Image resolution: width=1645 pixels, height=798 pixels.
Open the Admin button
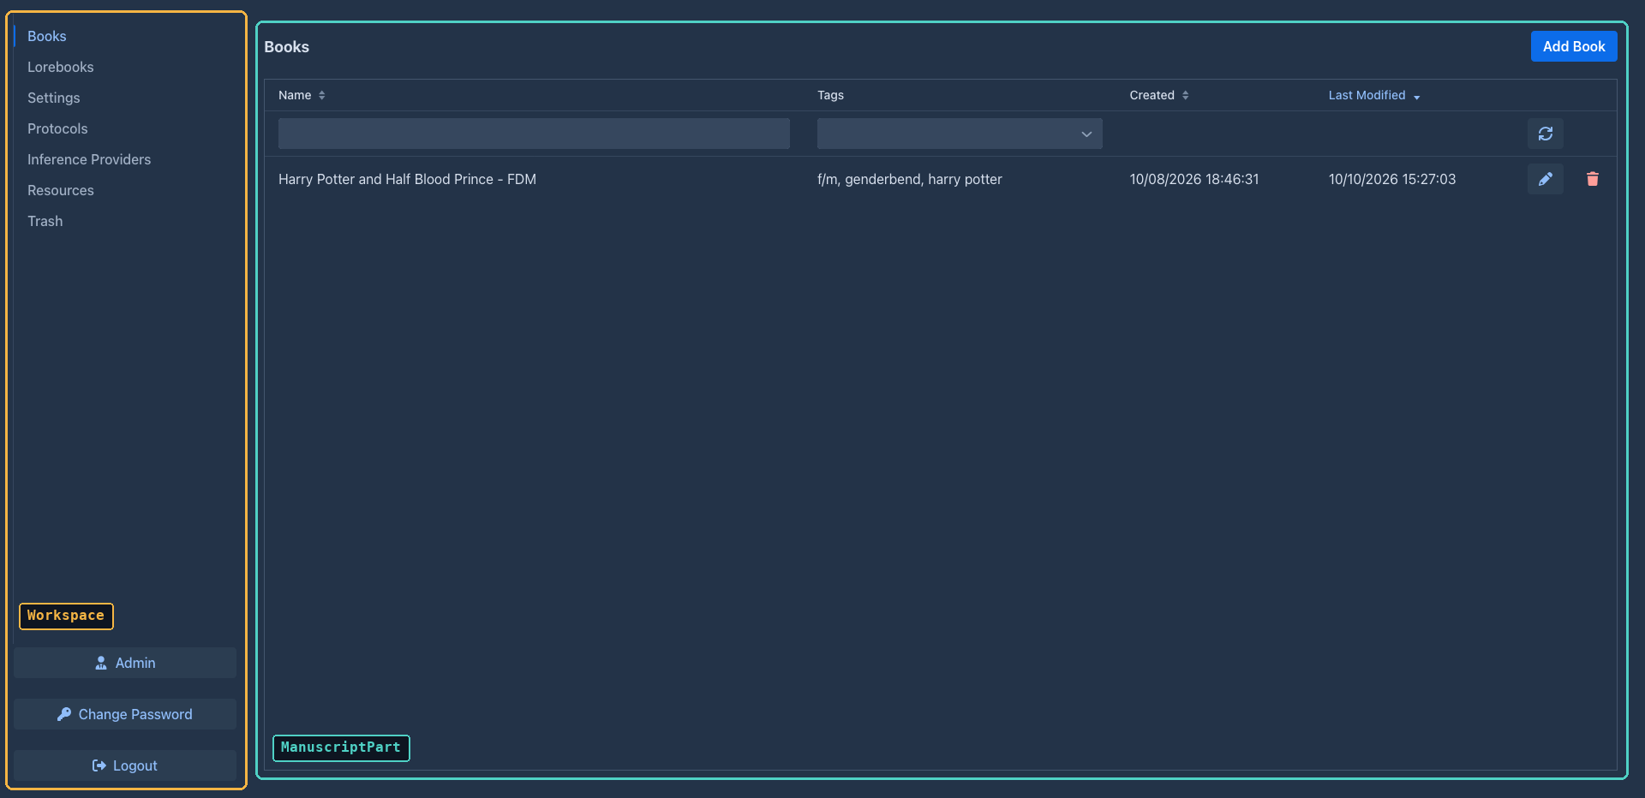[x=125, y=663]
